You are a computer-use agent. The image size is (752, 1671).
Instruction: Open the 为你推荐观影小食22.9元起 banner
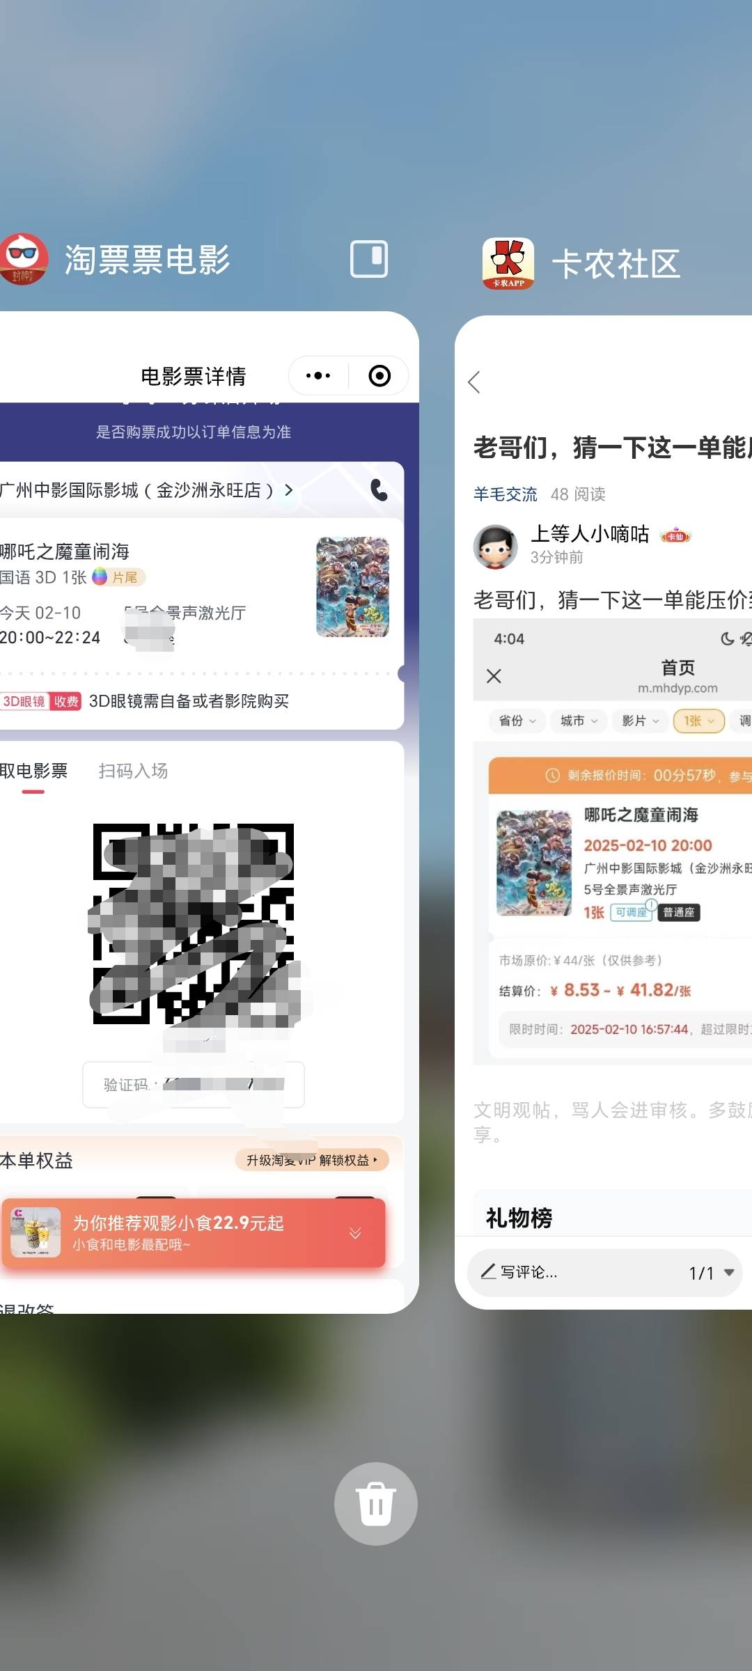click(x=194, y=1233)
